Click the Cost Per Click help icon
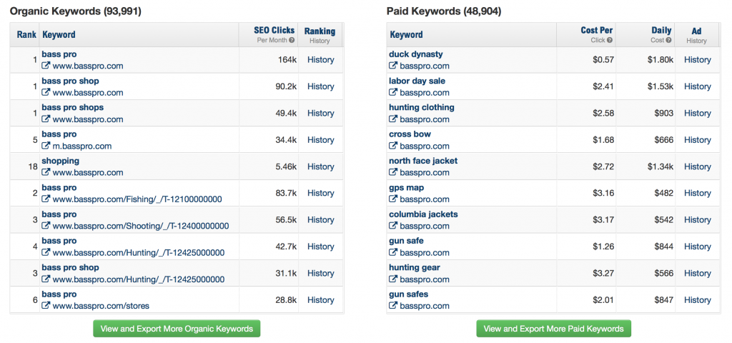Image resolution: width=732 pixels, height=343 pixels. pyautogui.click(x=610, y=41)
